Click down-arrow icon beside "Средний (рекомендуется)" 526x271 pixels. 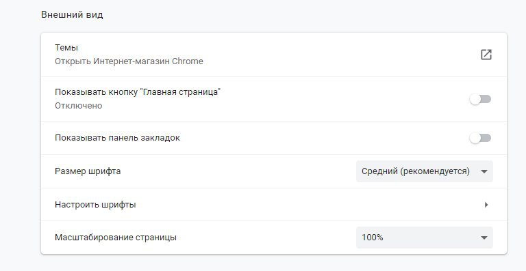(x=484, y=172)
